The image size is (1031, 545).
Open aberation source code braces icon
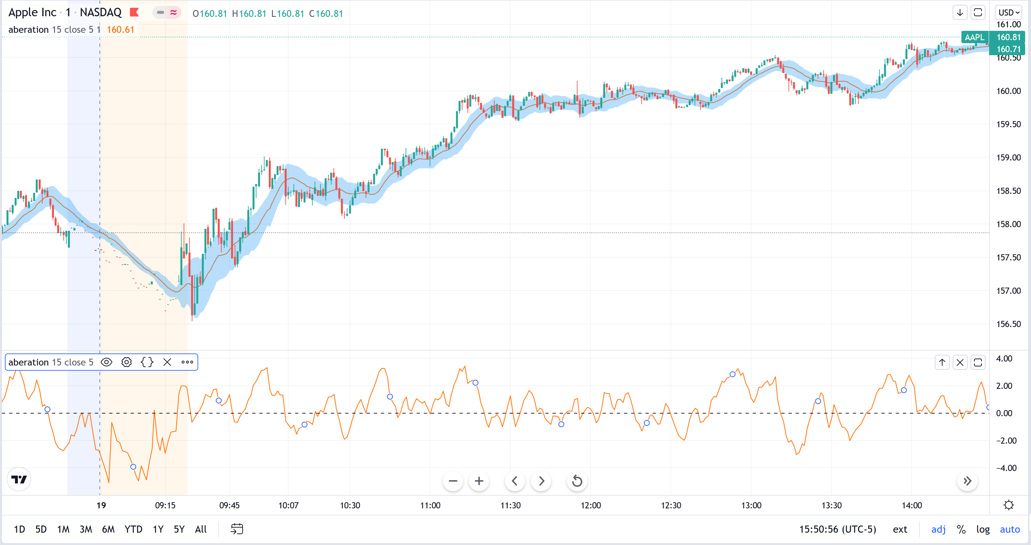point(147,362)
